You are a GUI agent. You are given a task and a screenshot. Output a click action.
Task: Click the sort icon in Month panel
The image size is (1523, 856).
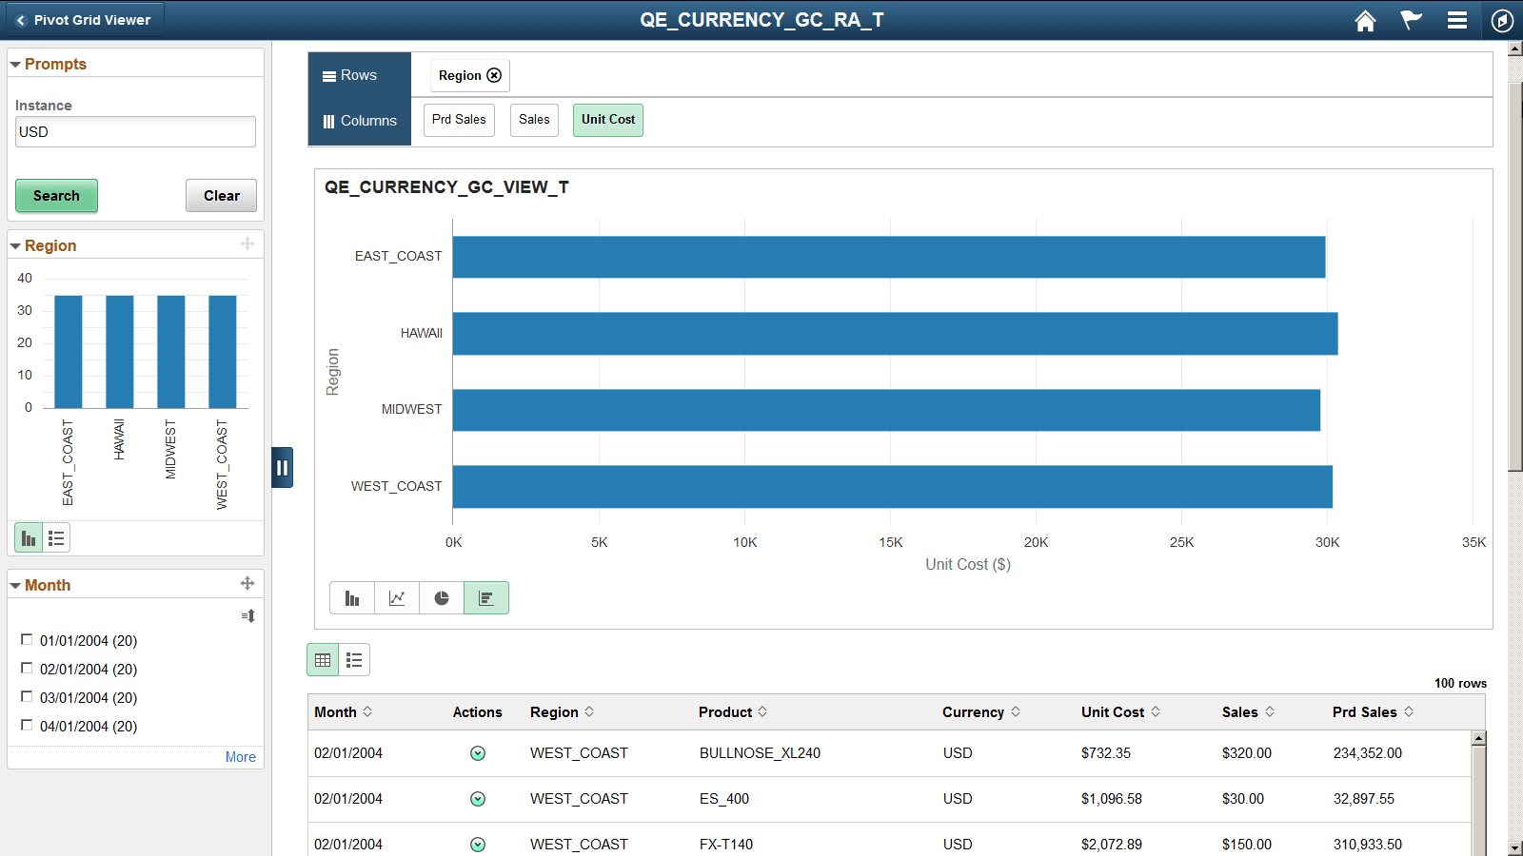(x=247, y=615)
